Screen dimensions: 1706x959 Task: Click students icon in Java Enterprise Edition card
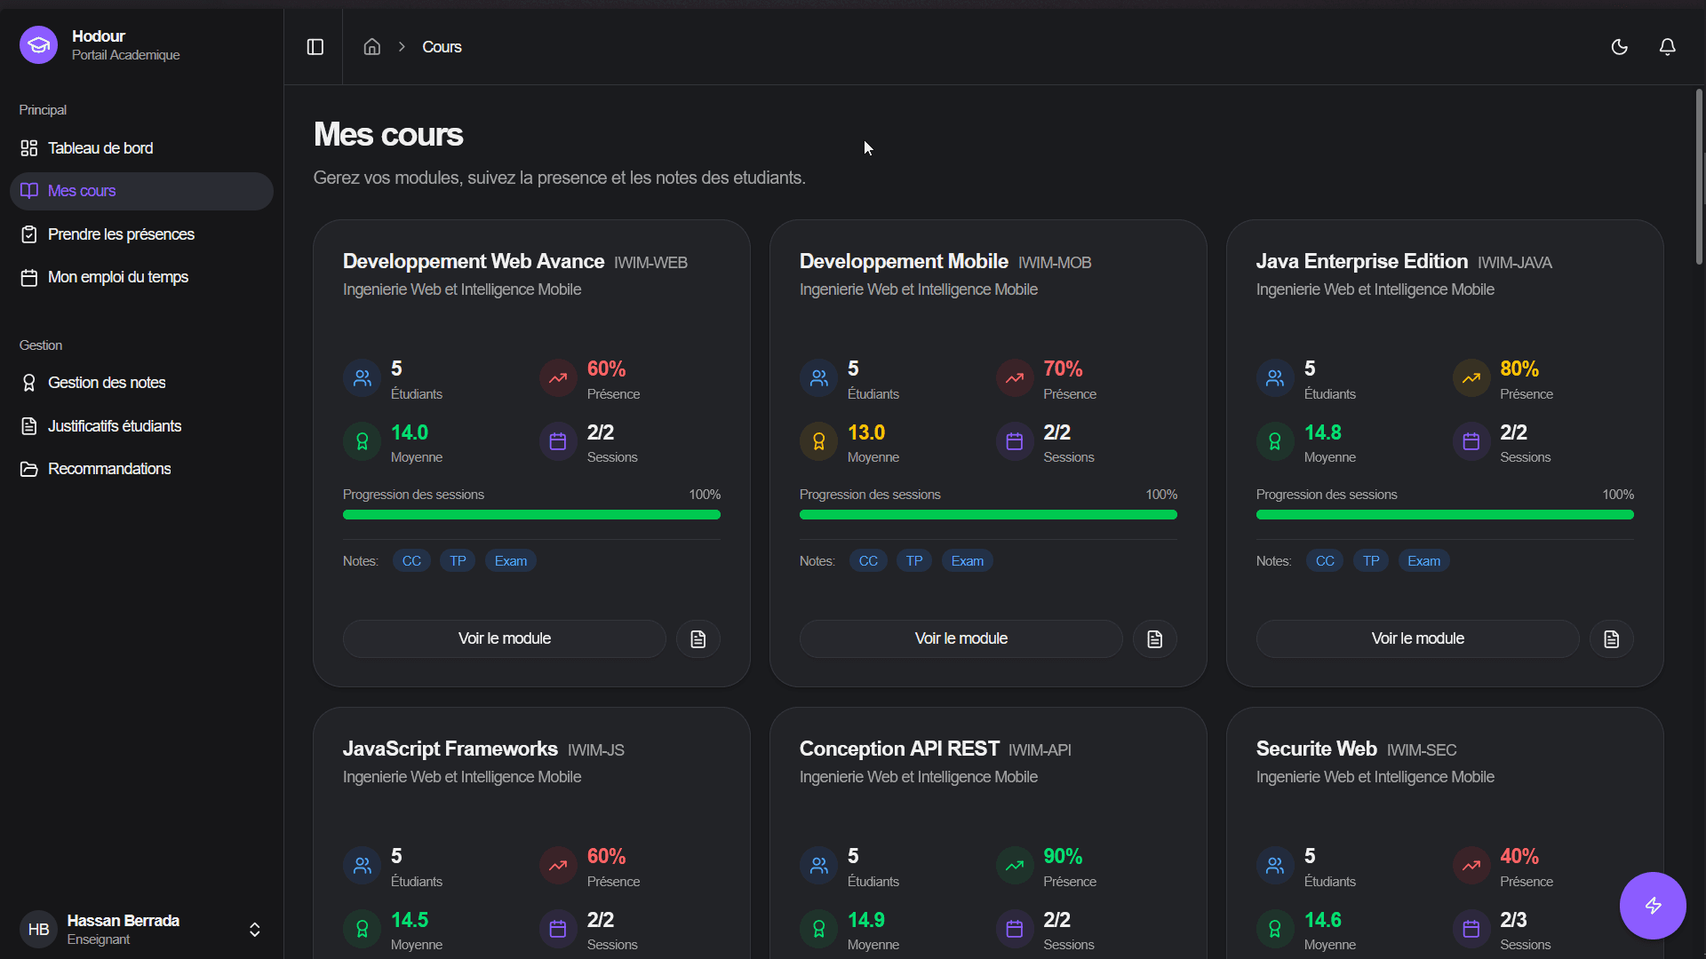1276,378
